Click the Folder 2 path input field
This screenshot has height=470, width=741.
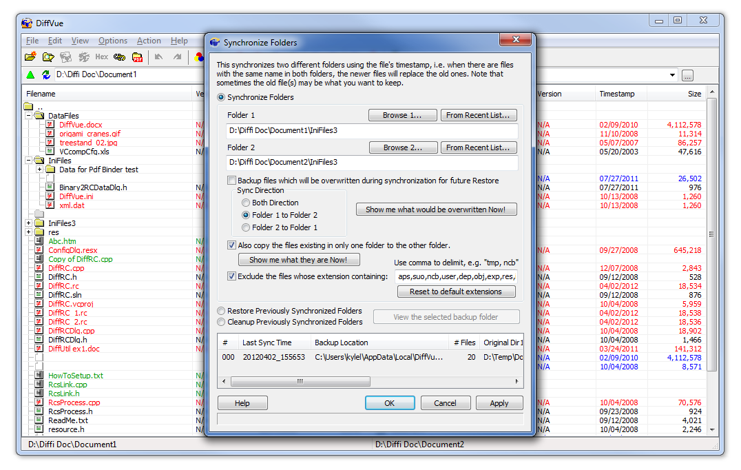pos(372,163)
